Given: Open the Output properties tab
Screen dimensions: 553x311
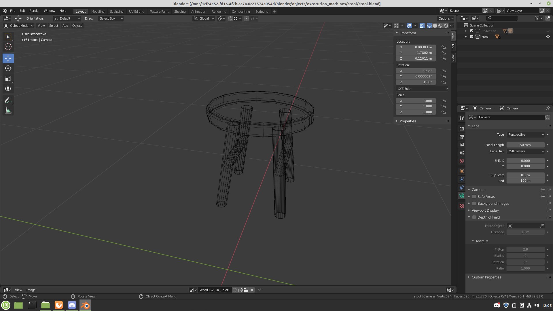Looking at the screenshot, I should click(462, 137).
